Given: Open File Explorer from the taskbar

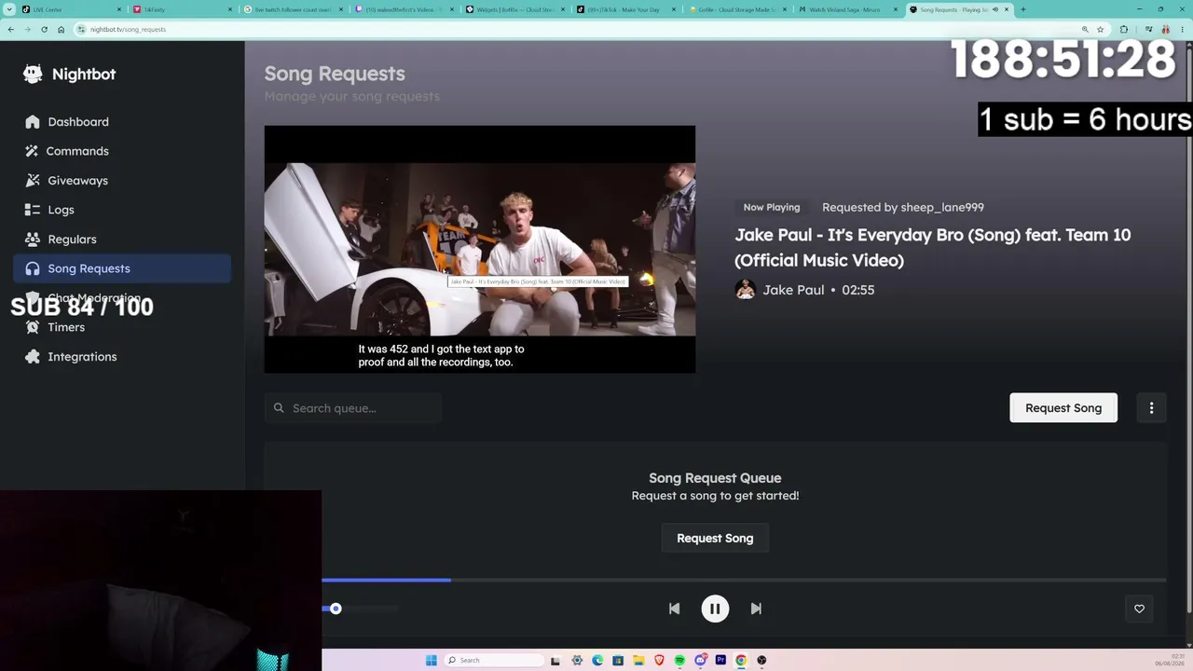Looking at the screenshot, I should [638, 660].
